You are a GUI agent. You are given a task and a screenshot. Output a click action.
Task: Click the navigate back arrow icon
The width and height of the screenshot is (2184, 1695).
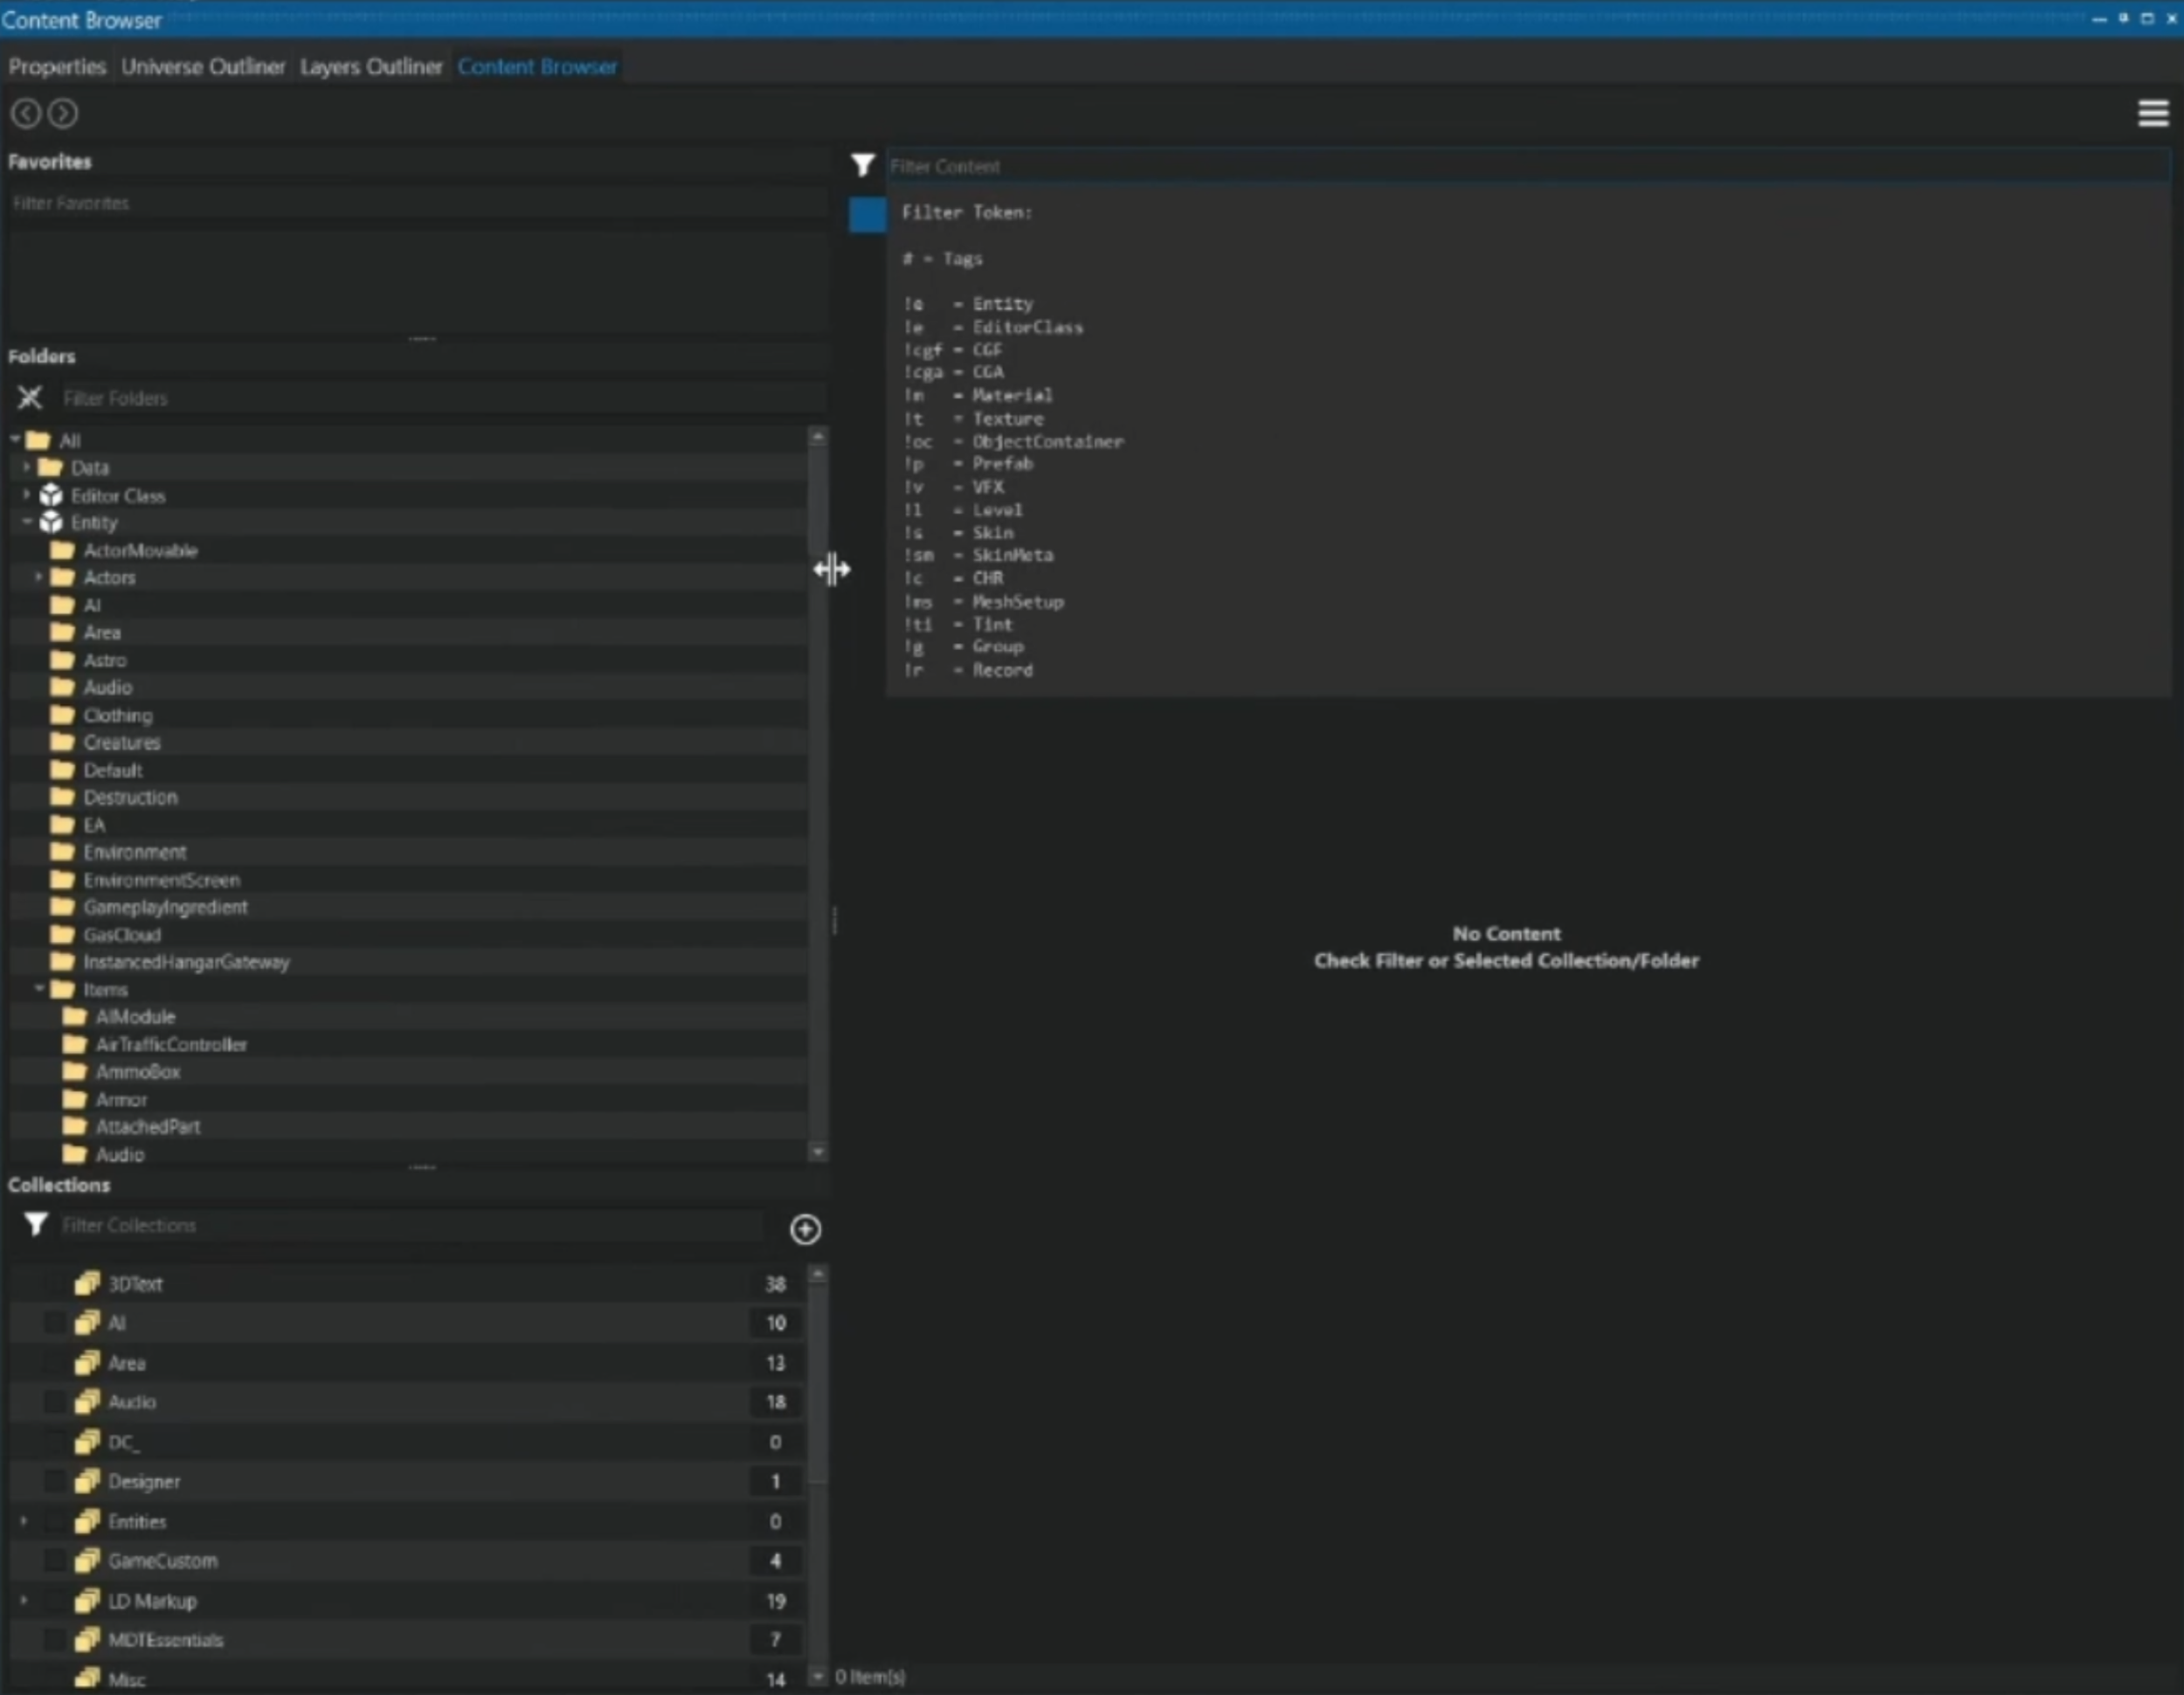tap(26, 113)
